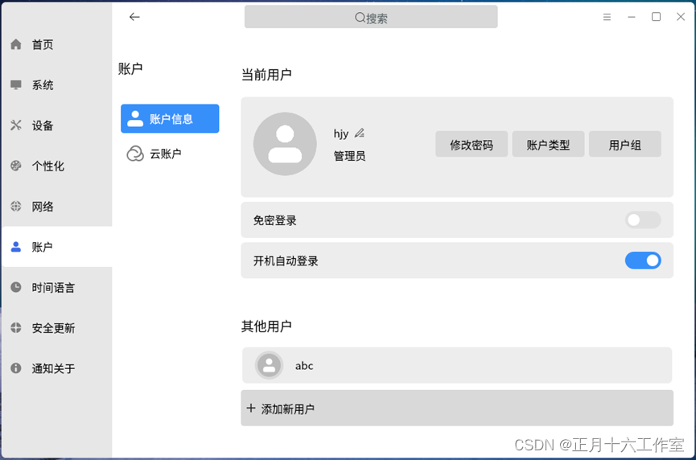Click the home icon beside 首页
Viewport: 696px width, 460px height.
point(16,44)
